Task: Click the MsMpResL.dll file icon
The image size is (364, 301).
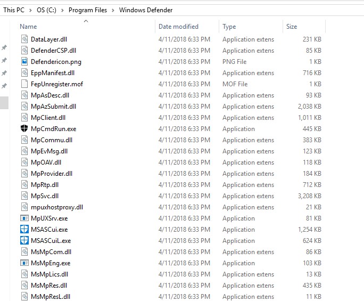Action: (x=24, y=296)
